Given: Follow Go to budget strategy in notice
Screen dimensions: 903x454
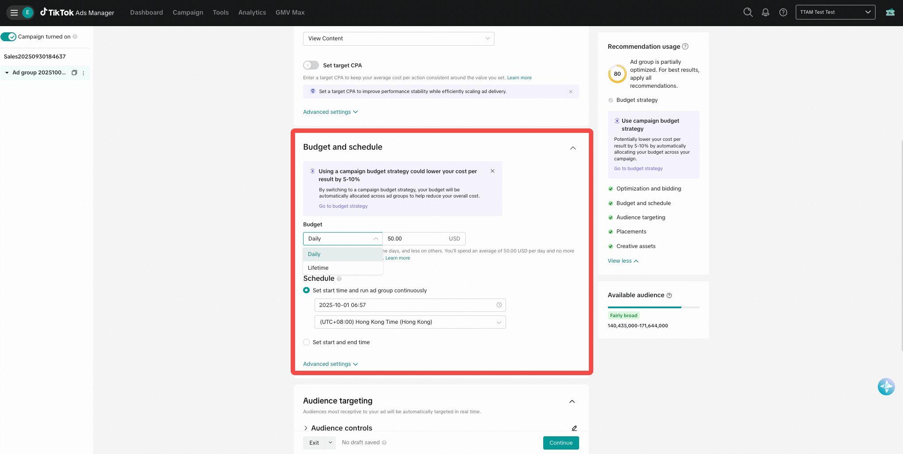Looking at the screenshot, I should (x=343, y=206).
